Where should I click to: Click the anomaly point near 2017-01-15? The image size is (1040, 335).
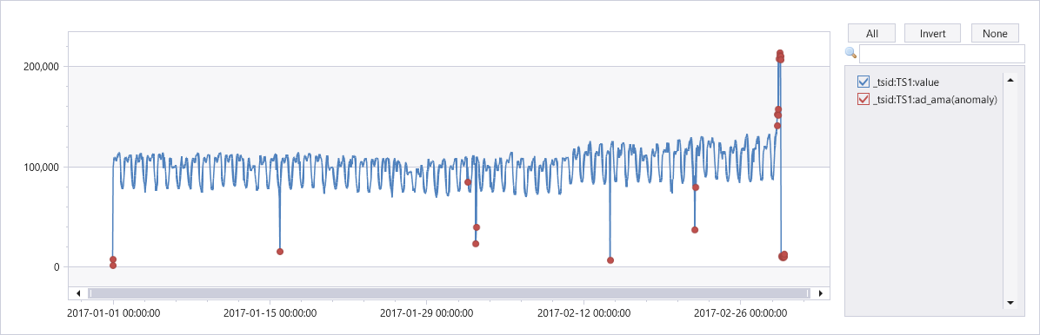pos(280,252)
